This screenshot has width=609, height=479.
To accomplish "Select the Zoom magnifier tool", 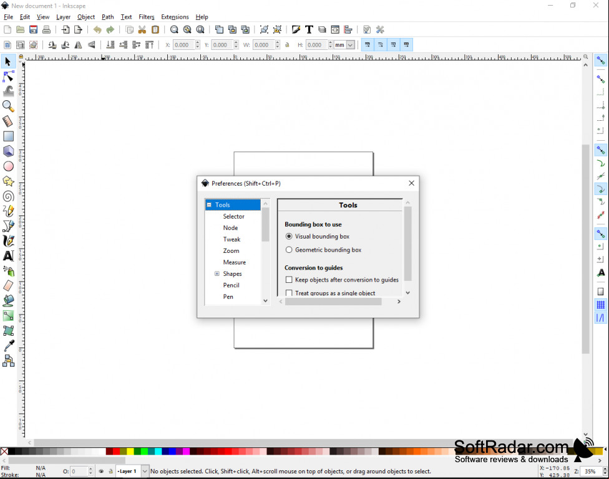I will pyautogui.click(x=8, y=107).
